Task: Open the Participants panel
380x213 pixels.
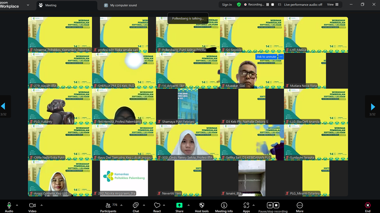Action: 108,205
